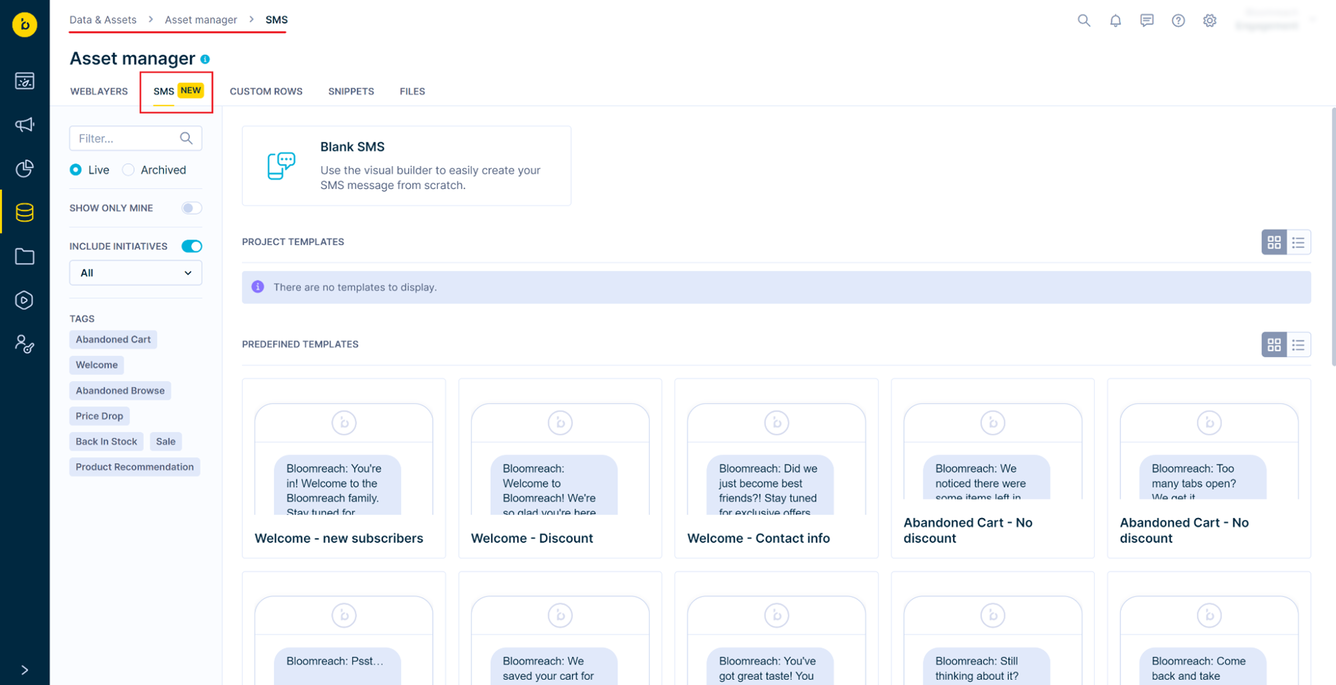Image resolution: width=1336 pixels, height=685 pixels.
Task: Open the Dashboards sidebar icon
Action: pyautogui.click(x=24, y=81)
